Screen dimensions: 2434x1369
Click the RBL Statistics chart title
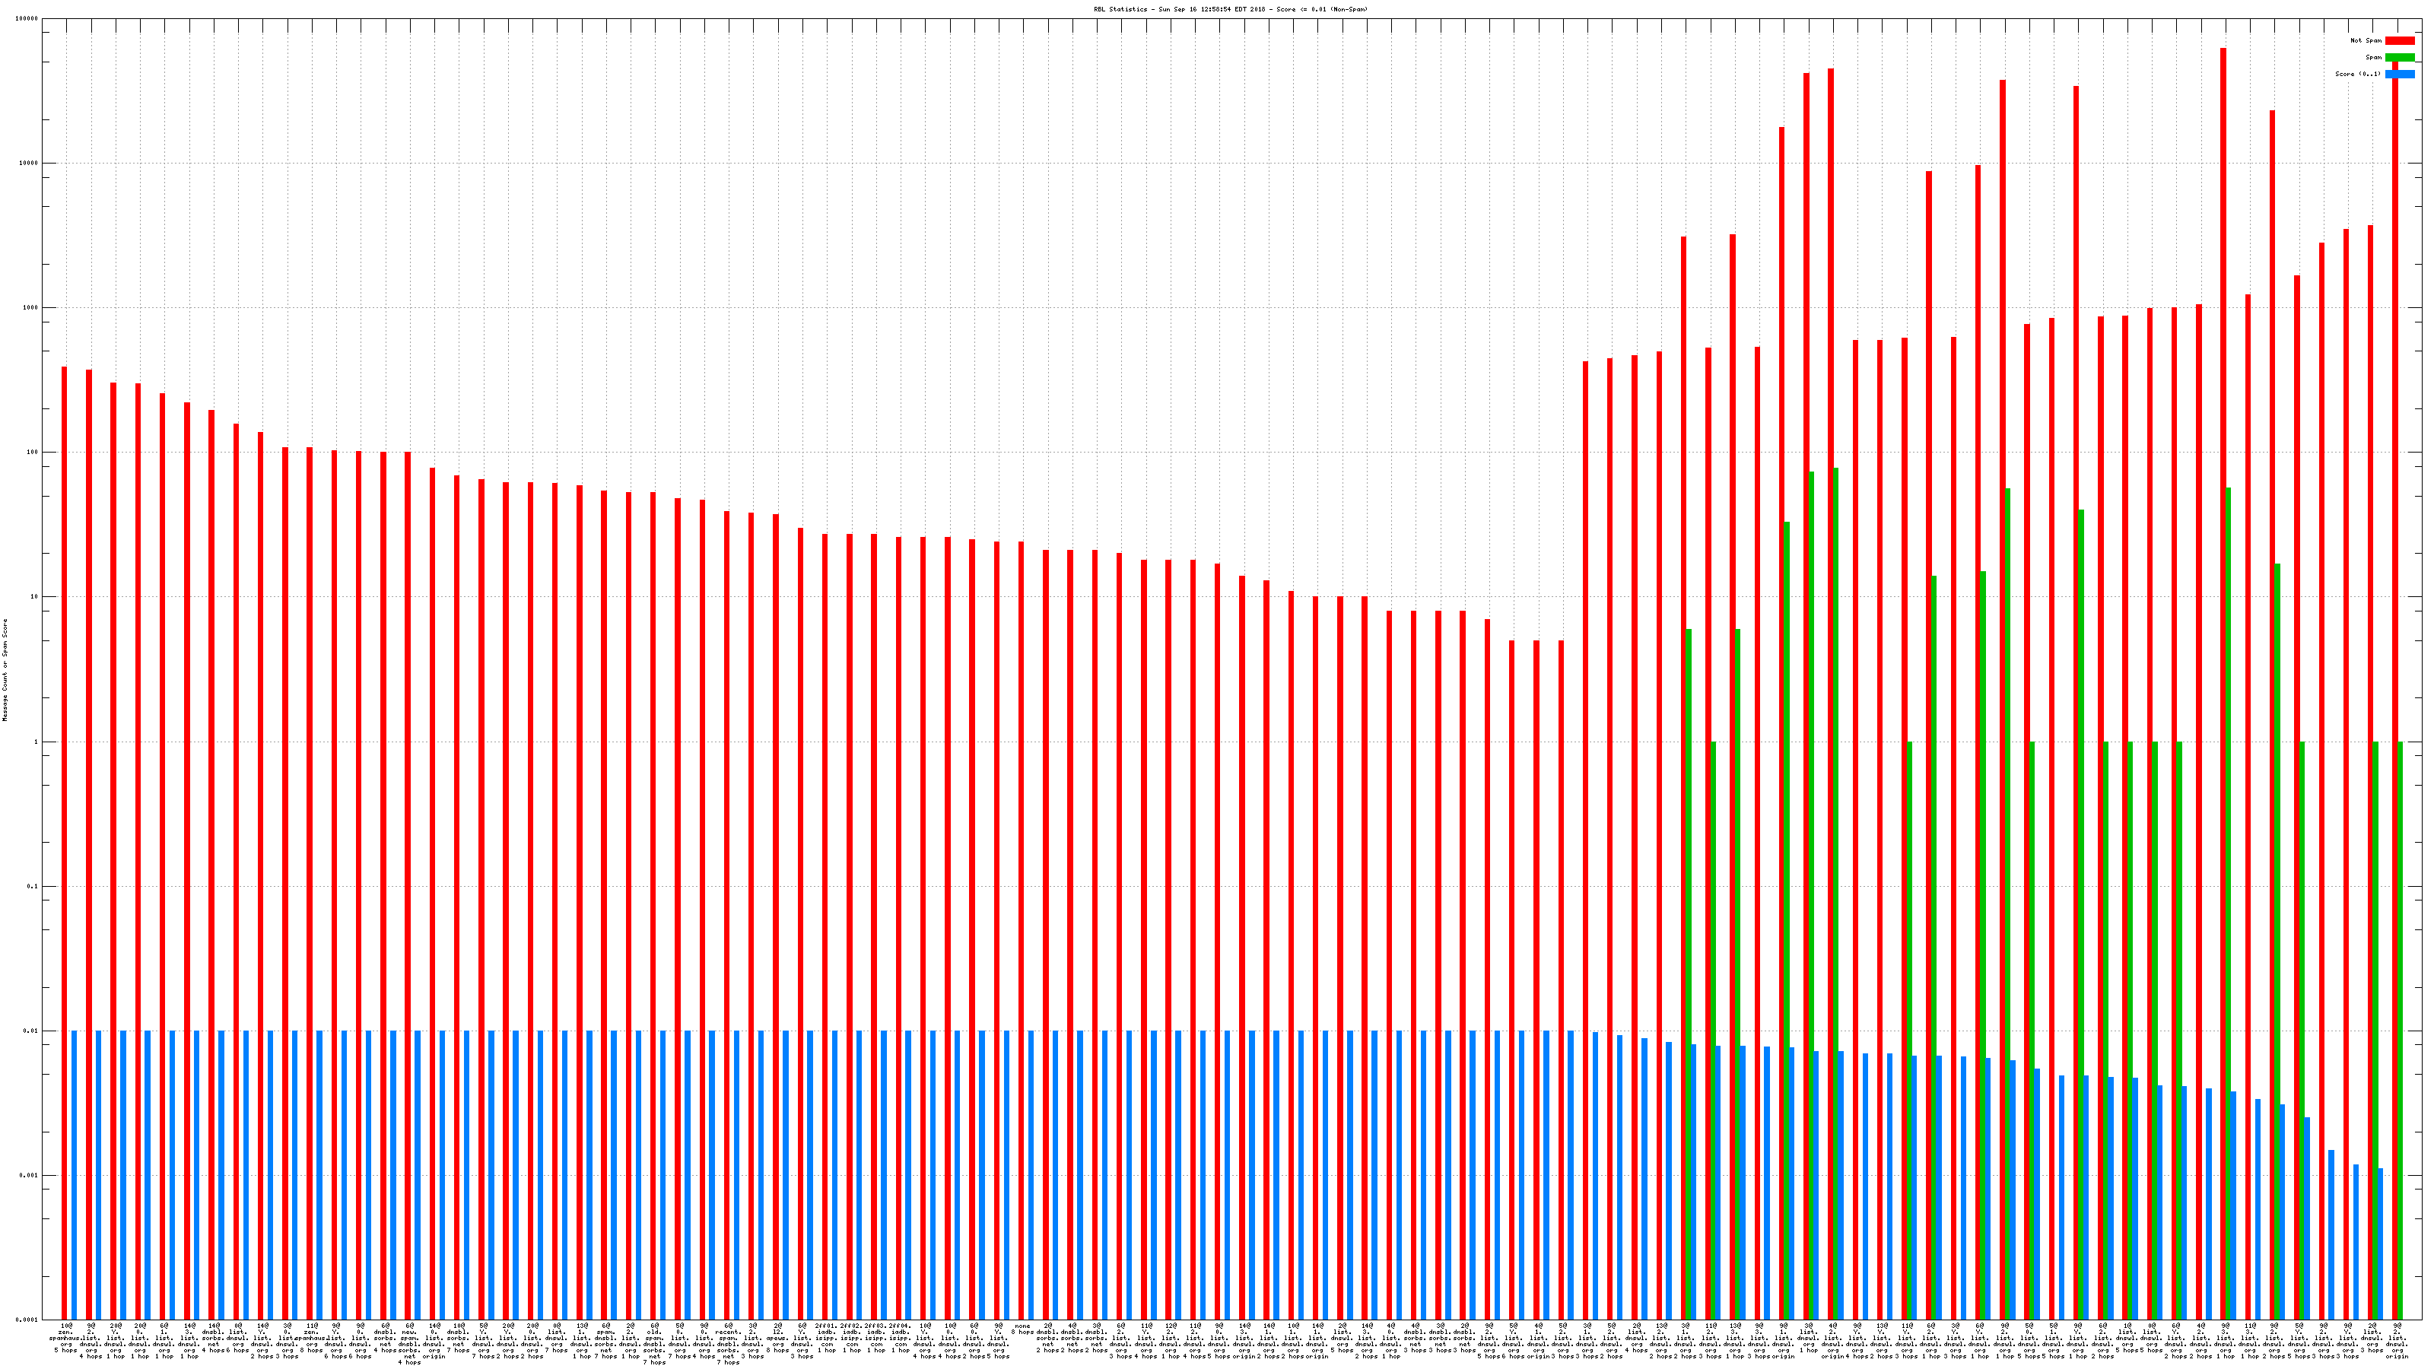click(x=1230, y=9)
